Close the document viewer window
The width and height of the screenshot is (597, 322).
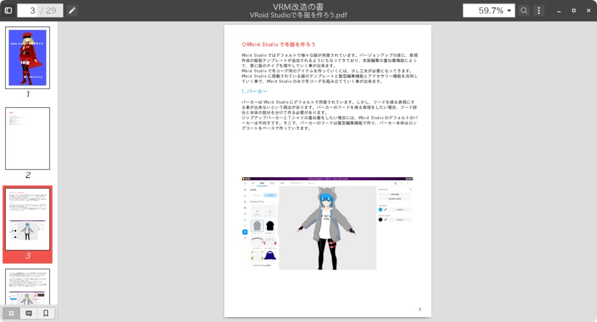click(x=589, y=10)
